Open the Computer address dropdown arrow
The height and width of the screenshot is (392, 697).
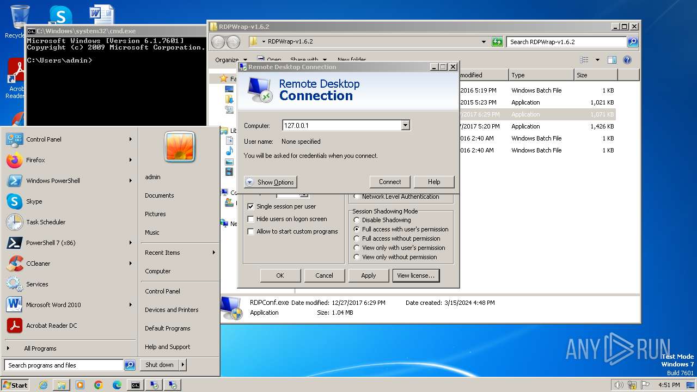click(x=405, y=125)
